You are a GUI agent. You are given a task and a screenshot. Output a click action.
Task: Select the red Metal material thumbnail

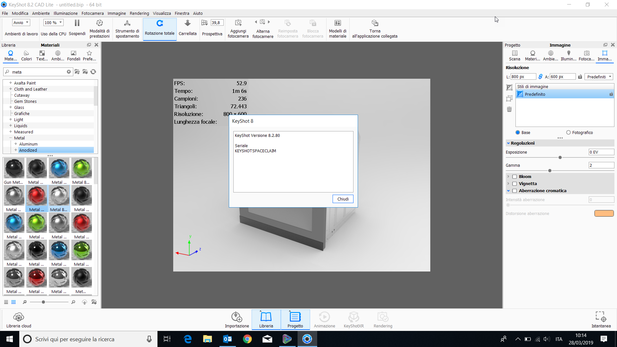pos(37,196)
